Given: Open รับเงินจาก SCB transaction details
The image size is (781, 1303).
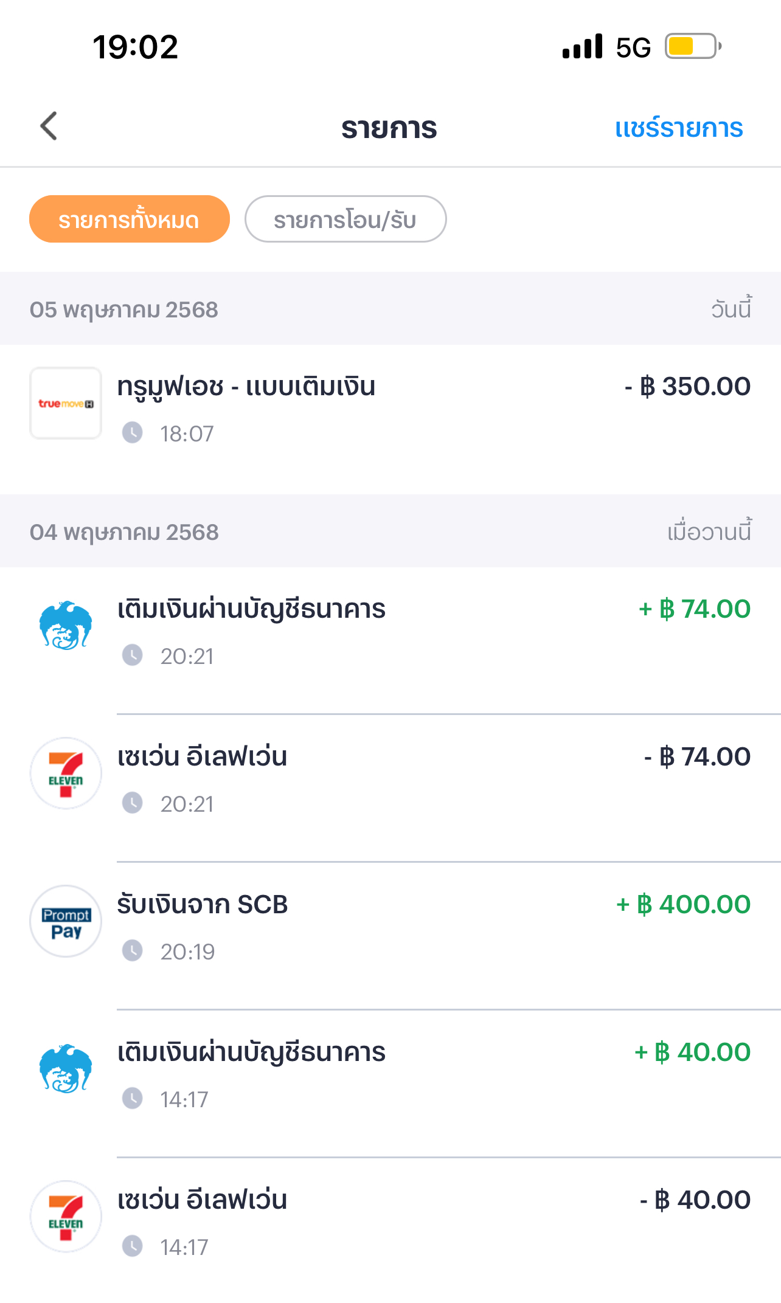Looking at the screenshot, I should coord(202,905).
